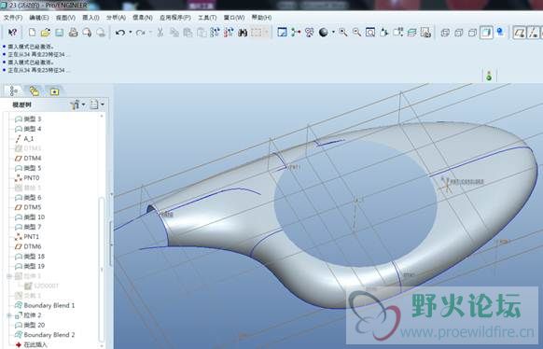Switch to the model tree tab
The width and height of the screenshot is (543, 349).
[x=14, y=91]
